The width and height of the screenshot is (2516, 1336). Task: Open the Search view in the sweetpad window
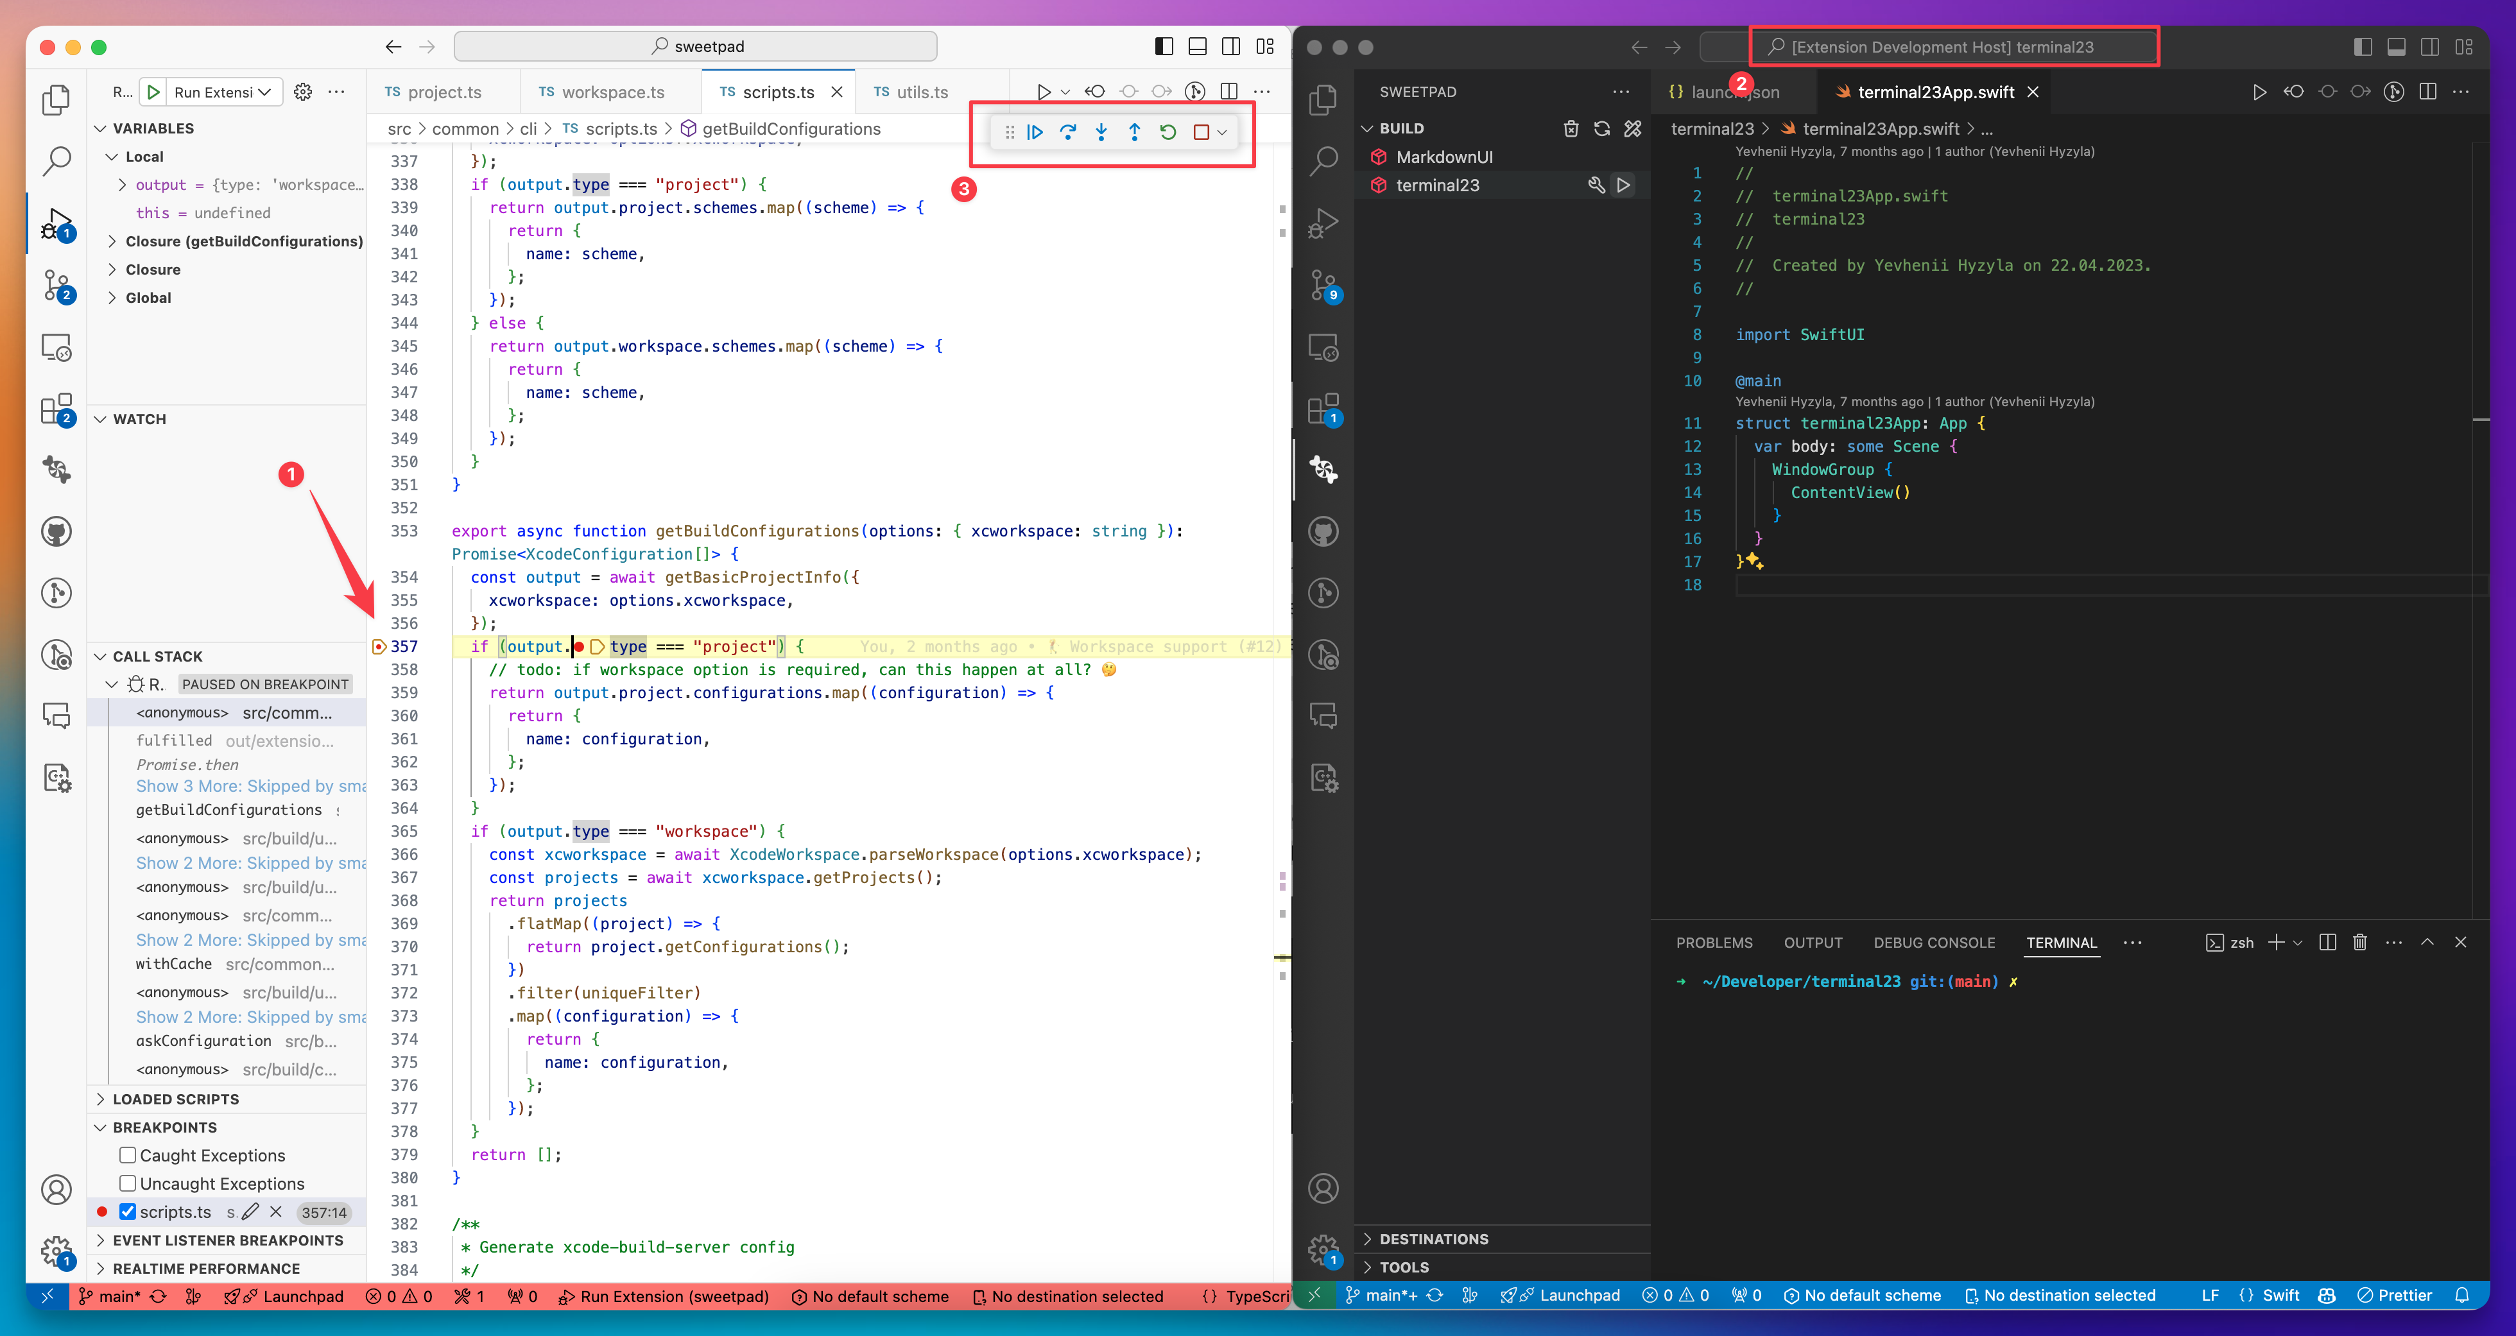[56, 161]
